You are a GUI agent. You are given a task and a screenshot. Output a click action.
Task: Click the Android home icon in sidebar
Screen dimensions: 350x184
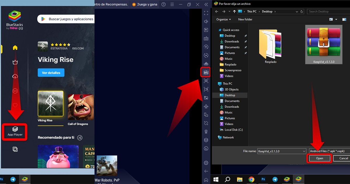pyautogui.click(x=206, y=180)
